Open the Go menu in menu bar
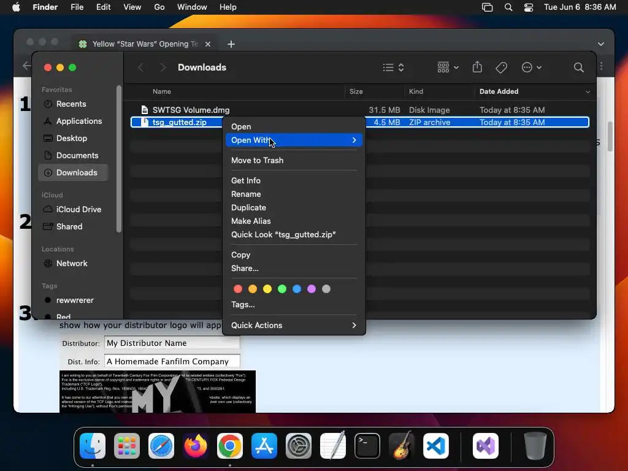 pyautogui.click(x=159, y=7)
